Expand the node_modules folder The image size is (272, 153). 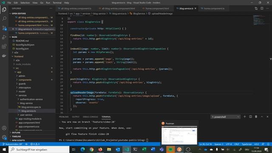[x=23, y=64]
